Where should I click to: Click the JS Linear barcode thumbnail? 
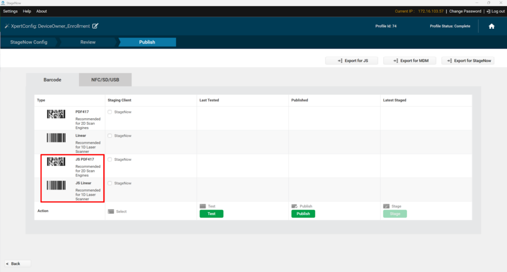click(x=56, y=185)
